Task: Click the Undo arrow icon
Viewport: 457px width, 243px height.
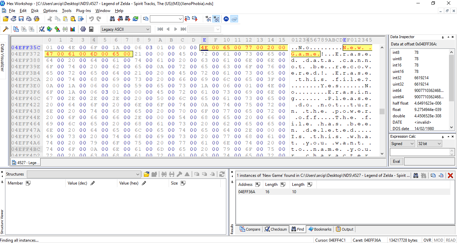Action: point(91,19)
